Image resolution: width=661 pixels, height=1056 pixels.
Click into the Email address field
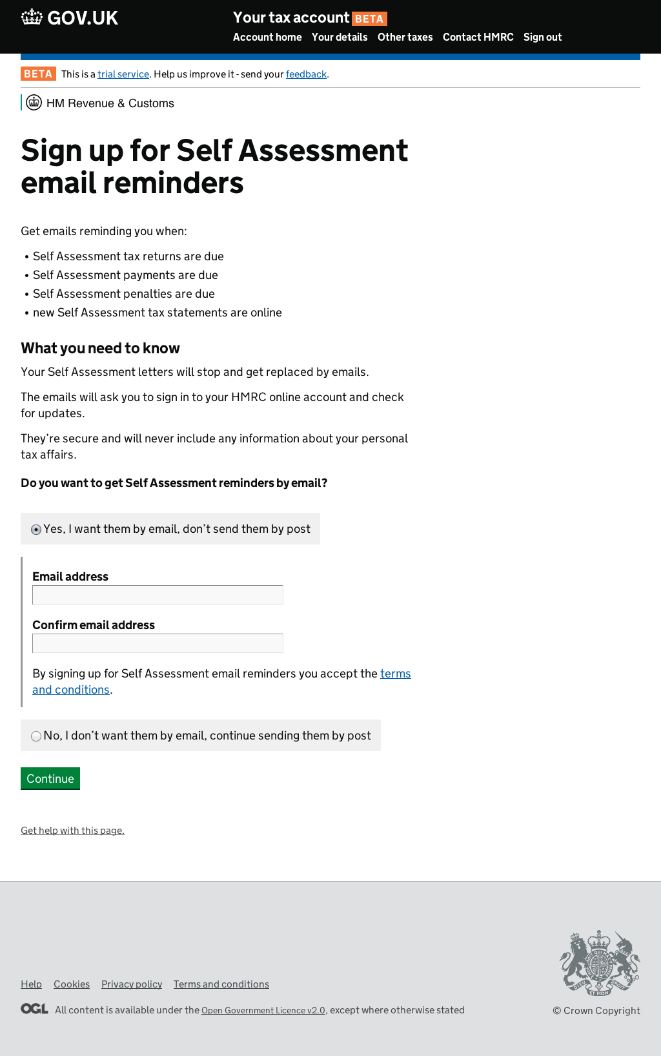click(158, 595)
